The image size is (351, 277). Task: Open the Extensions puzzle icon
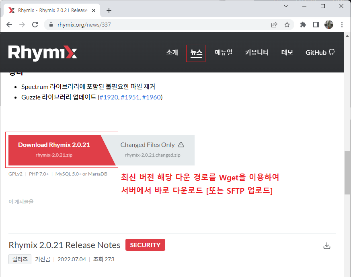click(x=303, y=25)
